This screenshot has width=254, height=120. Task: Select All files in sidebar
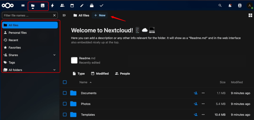(30, 25)
